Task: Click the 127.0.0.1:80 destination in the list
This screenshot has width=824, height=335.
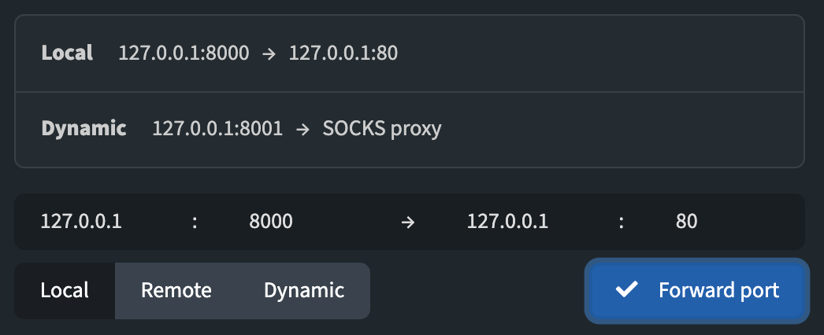Action: 343,53
